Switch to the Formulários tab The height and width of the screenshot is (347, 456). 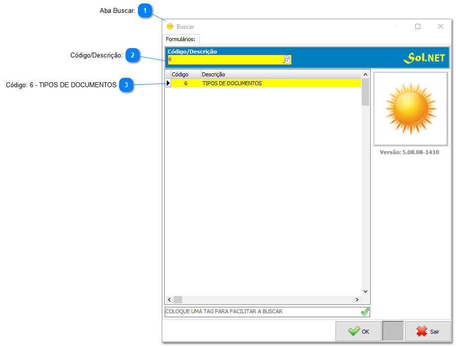point(181,39)
